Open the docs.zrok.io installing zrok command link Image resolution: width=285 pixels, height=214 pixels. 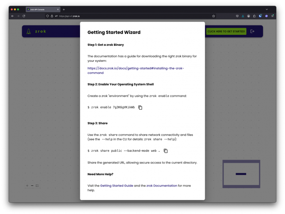[135, 70]
